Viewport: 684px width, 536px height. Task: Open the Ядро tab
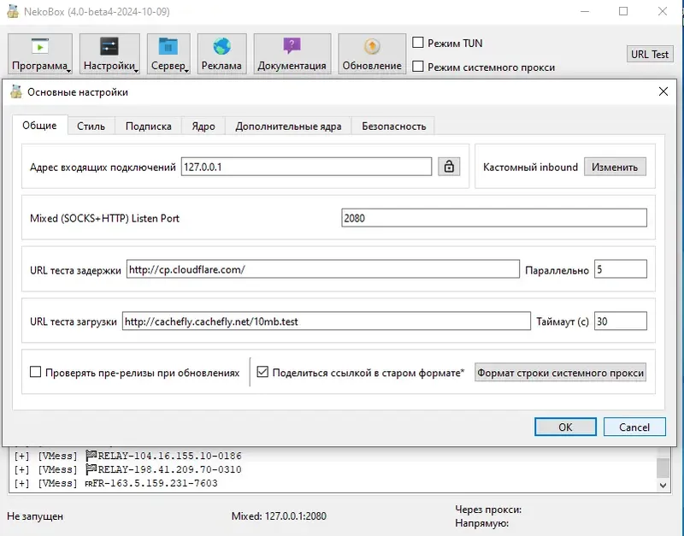click(203, 126)
